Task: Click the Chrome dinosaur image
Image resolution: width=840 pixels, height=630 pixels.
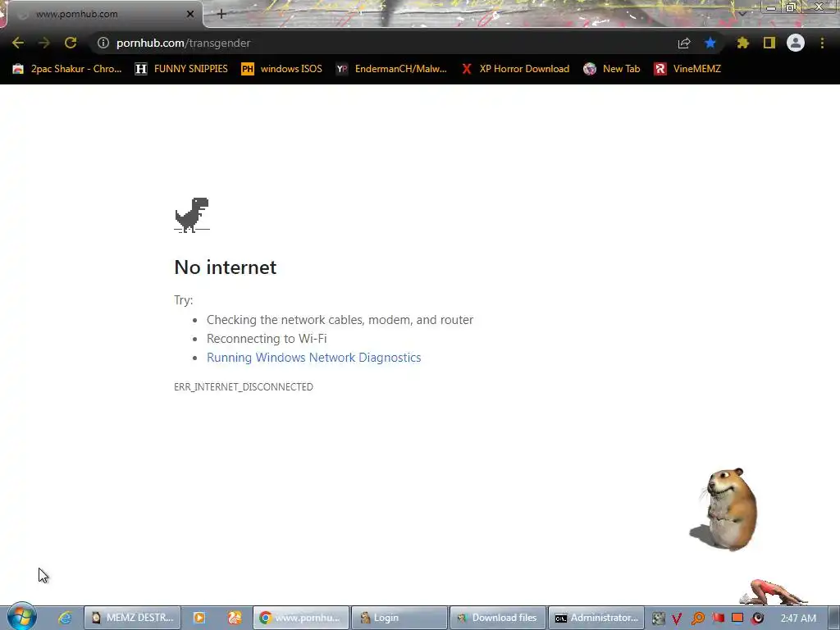Action: [x=192, y=215]
